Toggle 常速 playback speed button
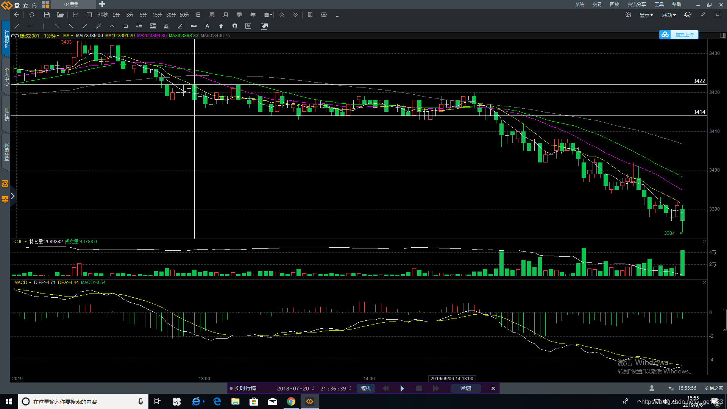 tap(465, 389)
